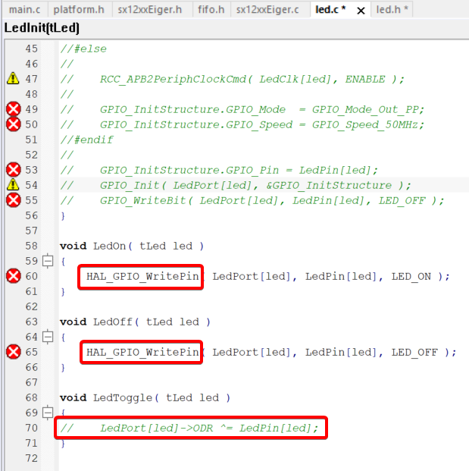
Task: Switch to the platform.h tab
Action: (x=78, y=10)
